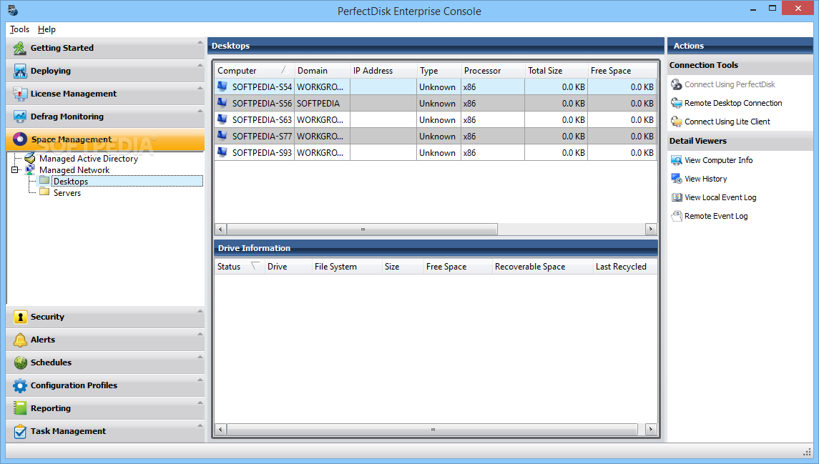Select the SOFTPEDIA-S93 row
Screen dimensions: 819x464
(435, 152)
